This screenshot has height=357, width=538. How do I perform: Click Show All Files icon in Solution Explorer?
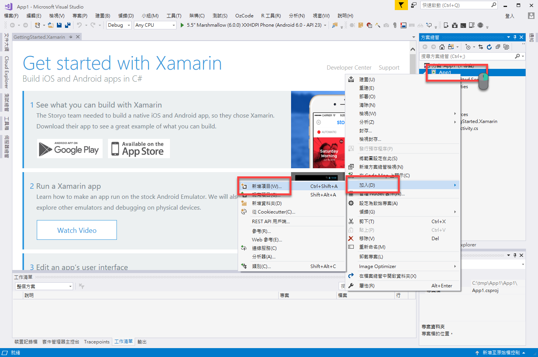(x=506, y=47)
